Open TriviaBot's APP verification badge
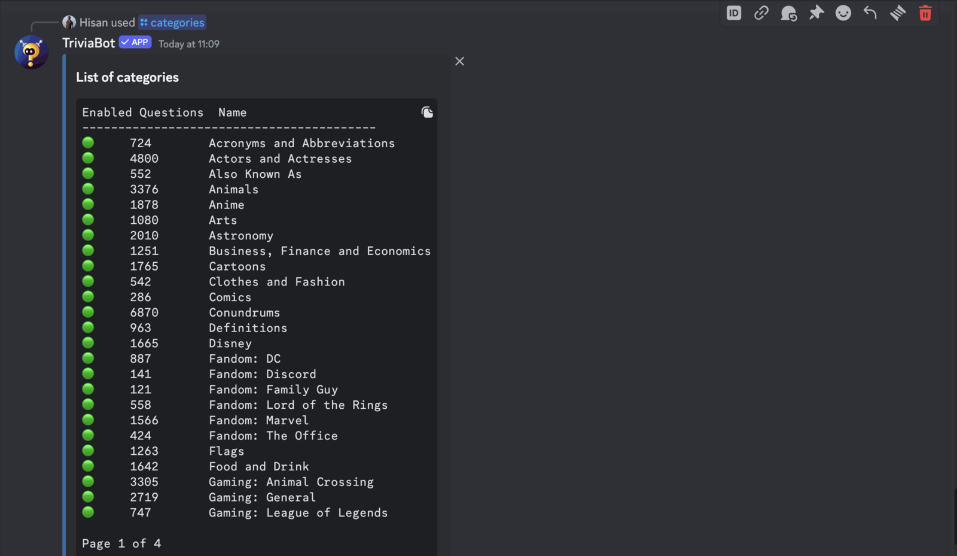This screenshot has height=556, width=957. click(x=135, y=42)
